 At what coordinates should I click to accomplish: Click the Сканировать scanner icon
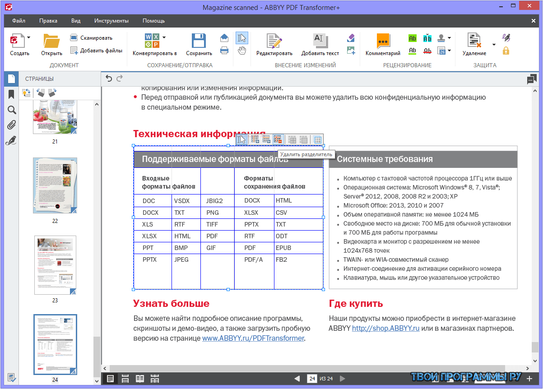tap(74, 38)
